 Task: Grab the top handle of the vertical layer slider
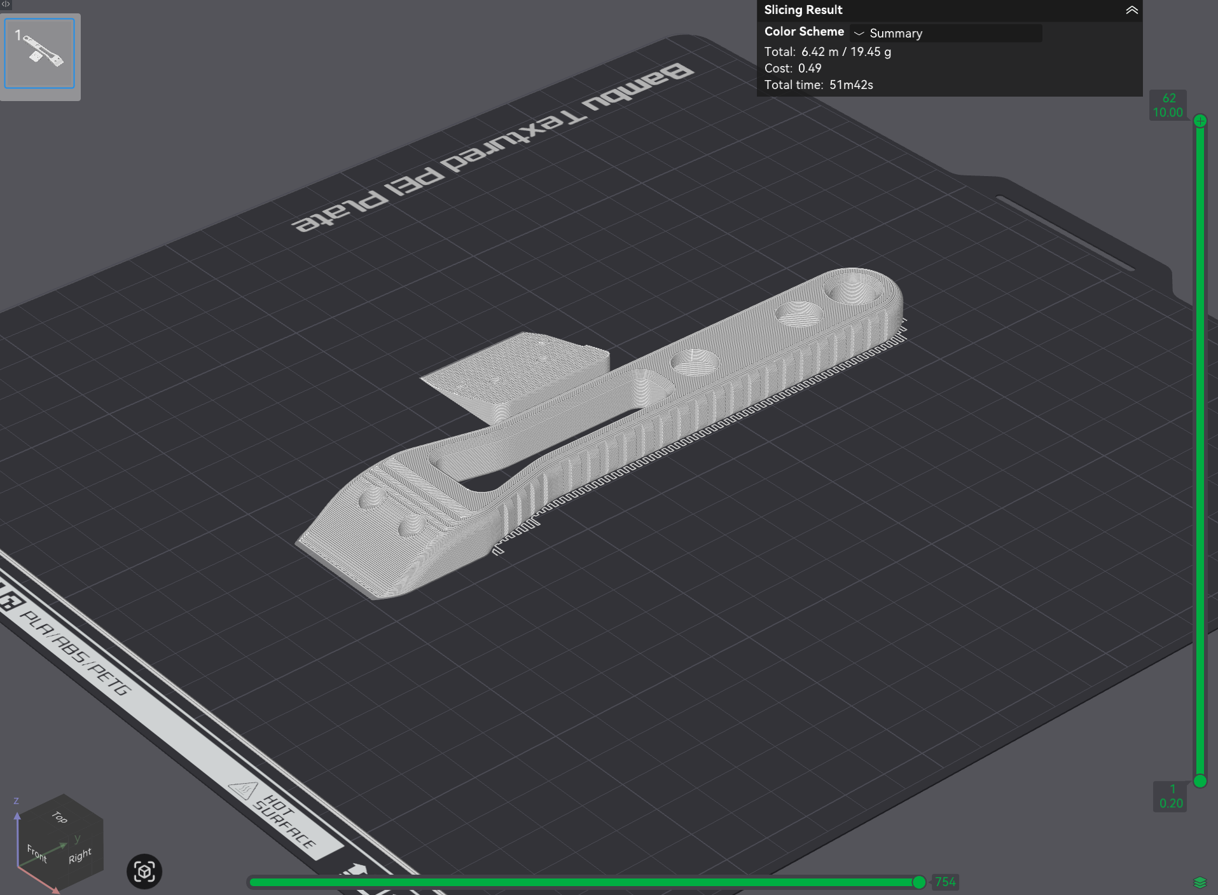pos(1200,121)
